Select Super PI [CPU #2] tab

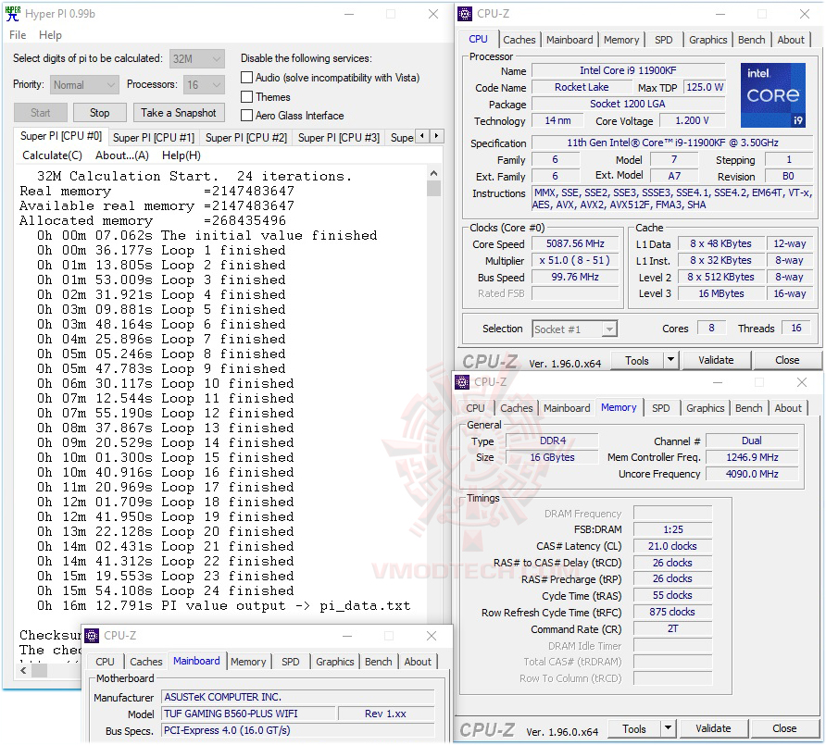point(246,137)
